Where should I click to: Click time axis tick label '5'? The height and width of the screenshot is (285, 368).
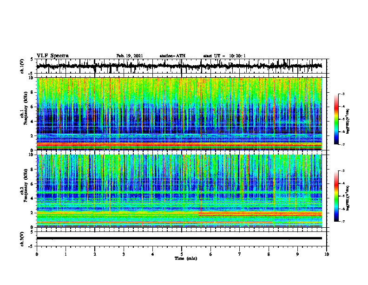click(x=182, y=254)
